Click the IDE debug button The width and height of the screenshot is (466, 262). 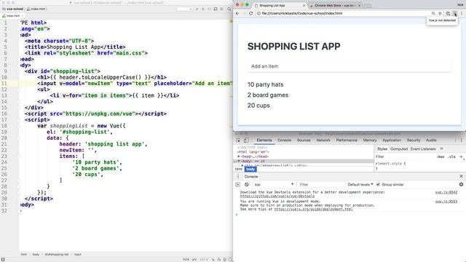(x=203, y=9)
